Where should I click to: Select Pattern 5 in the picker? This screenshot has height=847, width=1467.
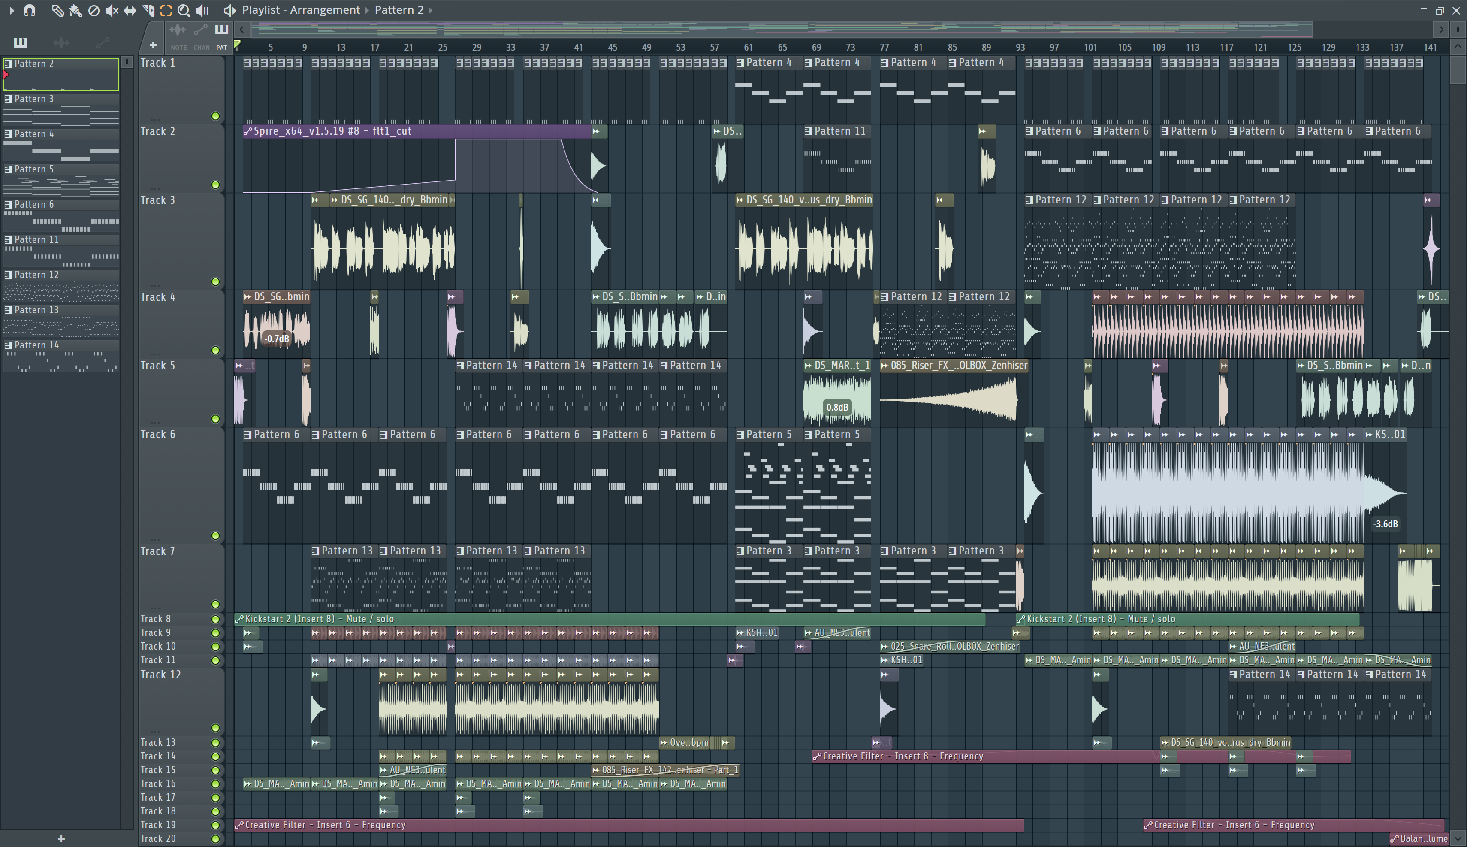pos(61,180)
